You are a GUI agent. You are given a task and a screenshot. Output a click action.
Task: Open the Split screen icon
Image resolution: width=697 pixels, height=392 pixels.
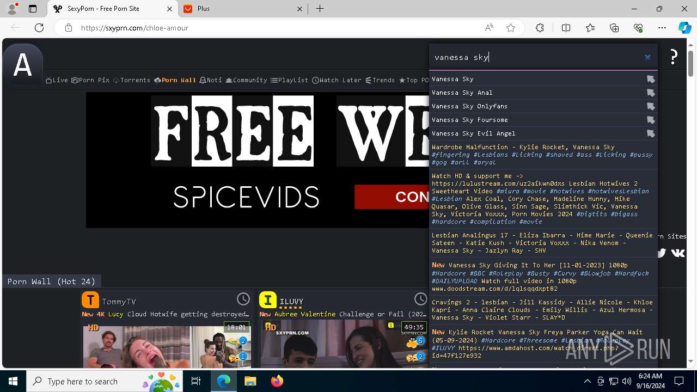tap(566, 28)
